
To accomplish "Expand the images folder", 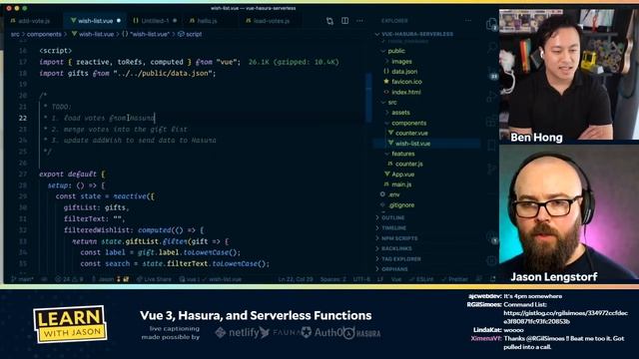I will coord(401,62).
